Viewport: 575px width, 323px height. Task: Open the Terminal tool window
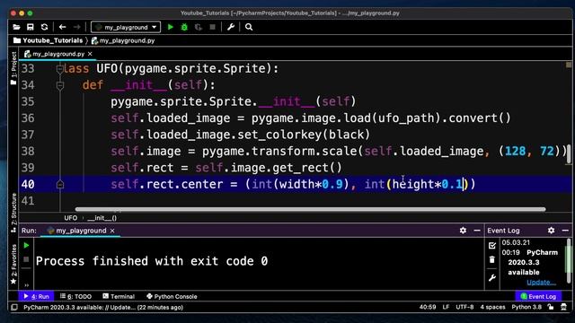click(x=119, y=296)
